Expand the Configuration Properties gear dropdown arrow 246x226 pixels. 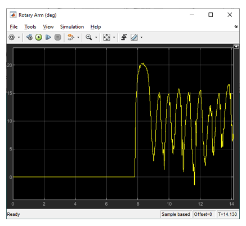(19, 37)
